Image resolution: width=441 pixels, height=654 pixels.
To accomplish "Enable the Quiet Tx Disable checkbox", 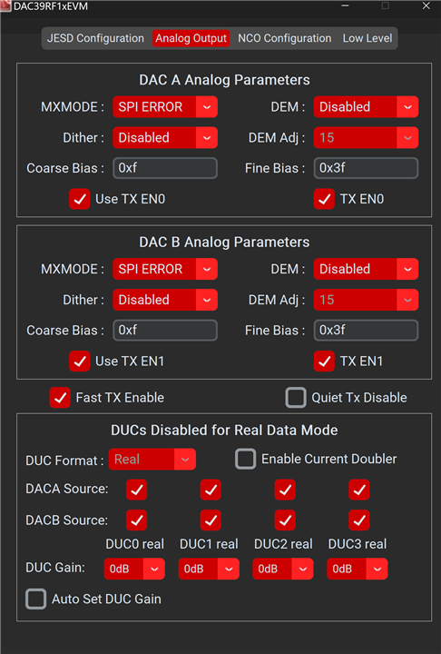I will (296, 398).
